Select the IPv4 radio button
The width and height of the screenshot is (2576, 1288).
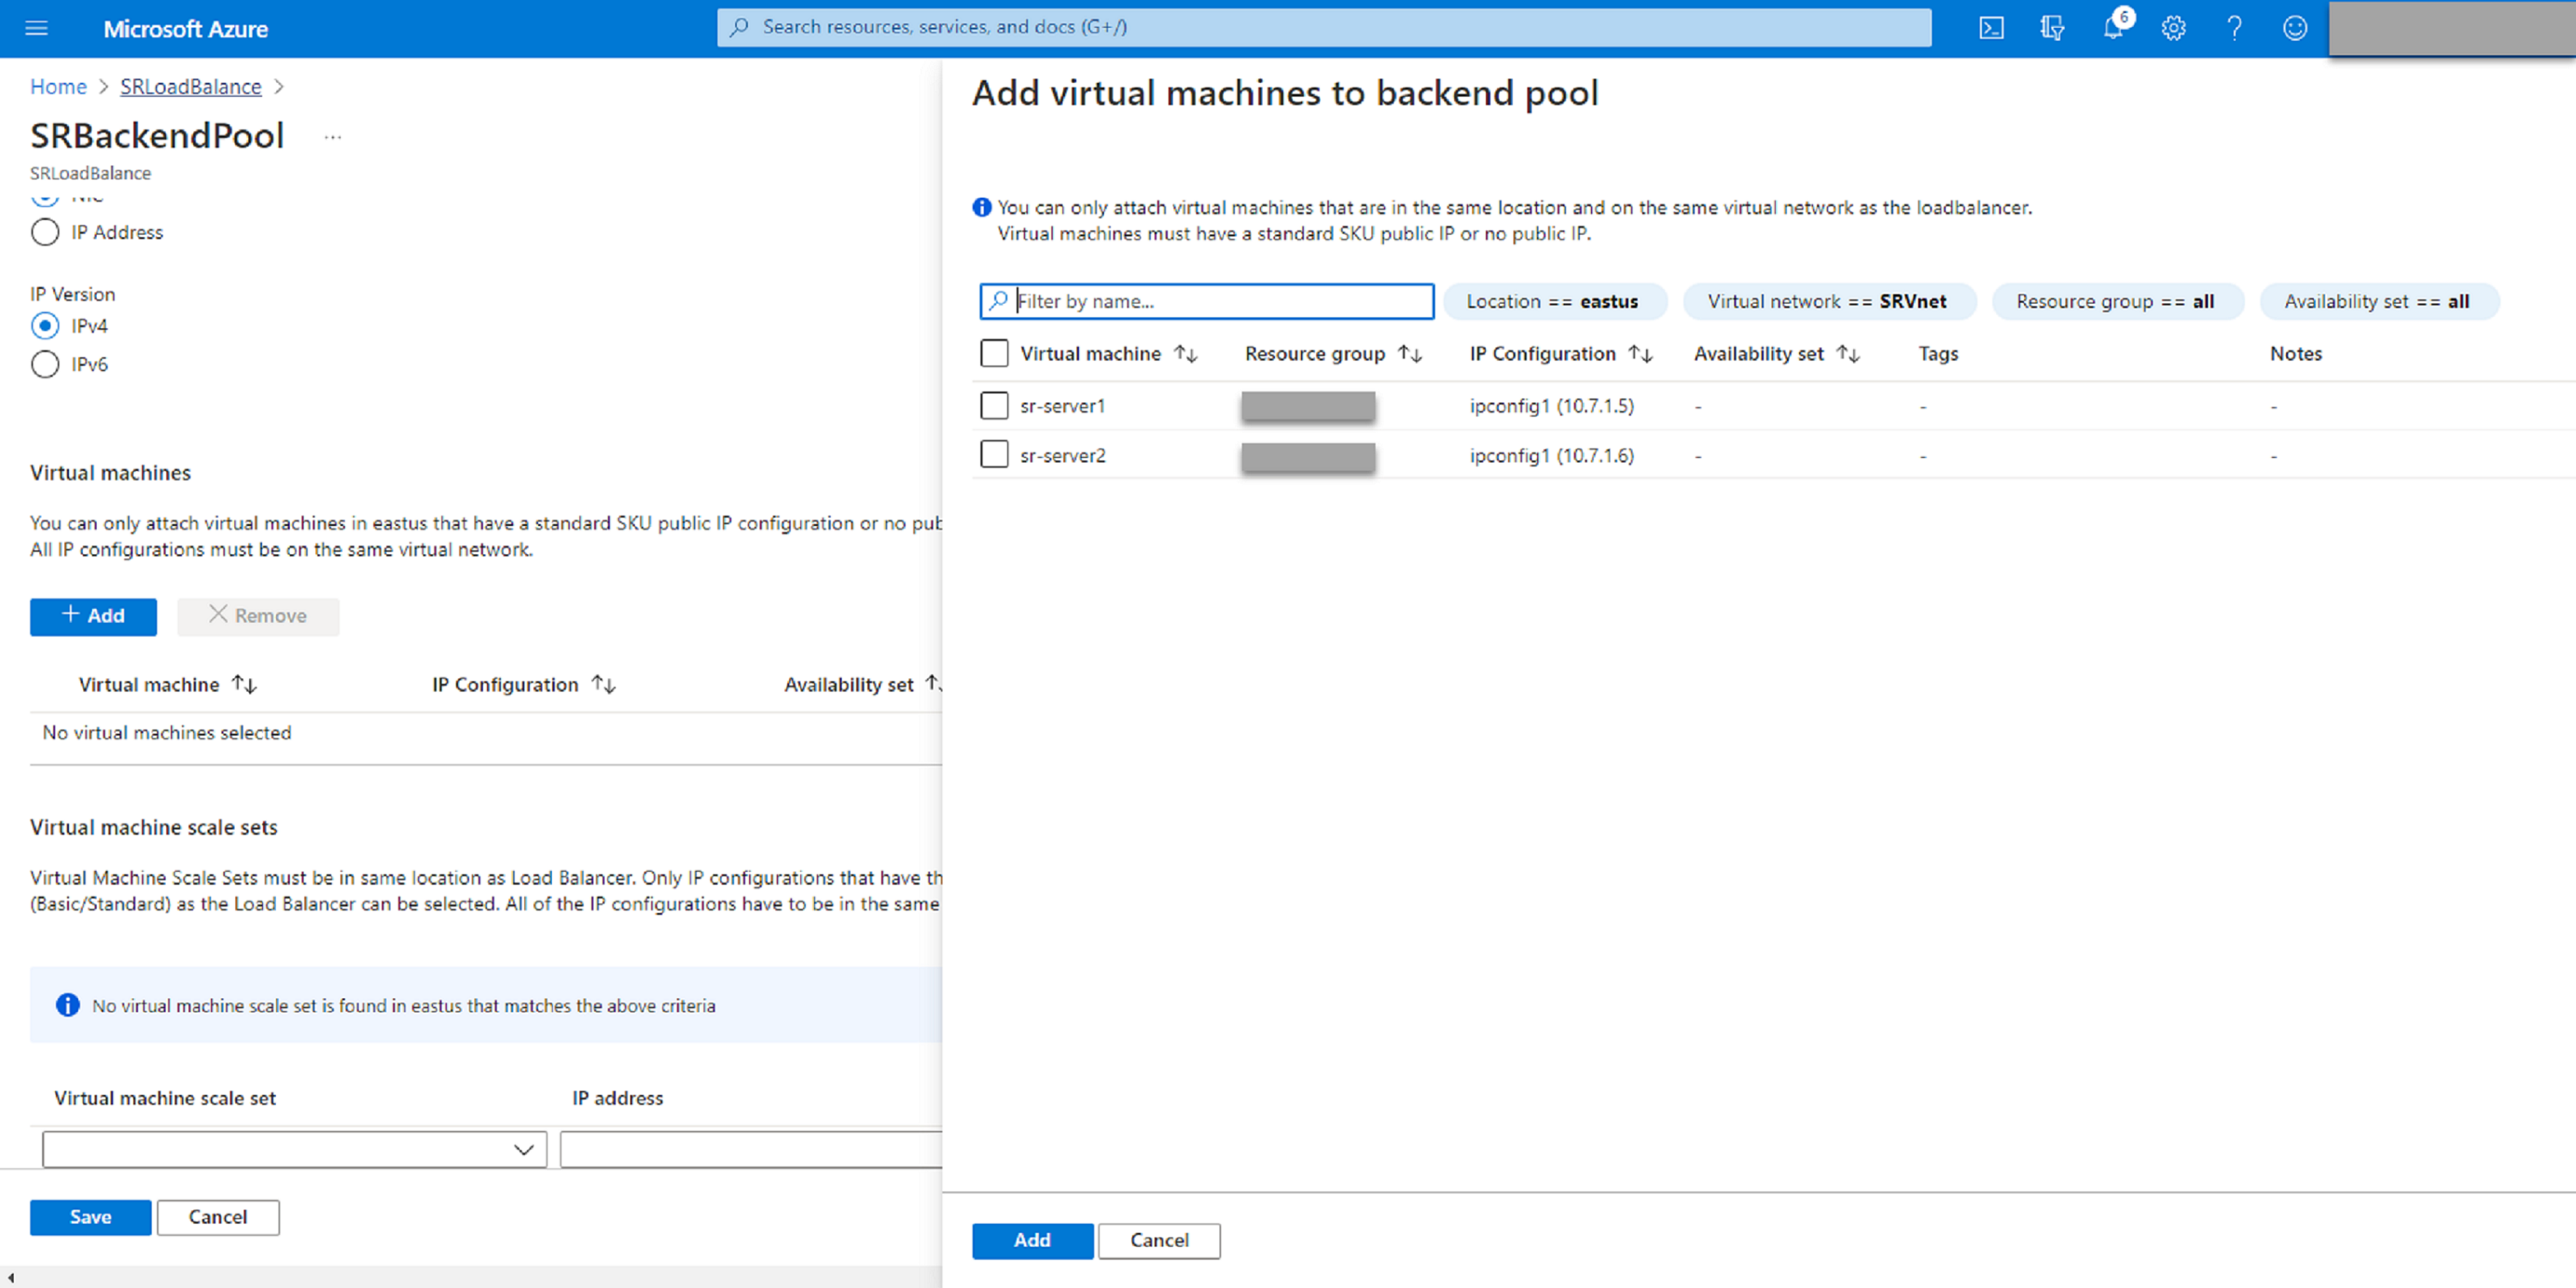click(44, 325)
